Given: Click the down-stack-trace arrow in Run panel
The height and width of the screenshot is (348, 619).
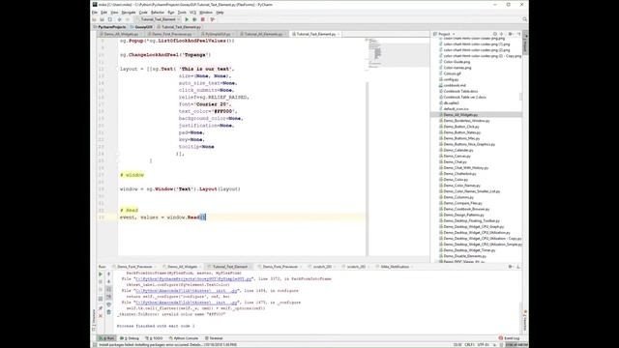Looking at the screenshot, I should click(x=109, y=281).
